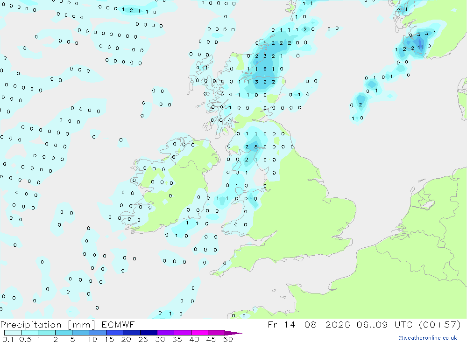
Task: Click the medium blue 5-10 mm legend swatch
Action: point(81,333)
